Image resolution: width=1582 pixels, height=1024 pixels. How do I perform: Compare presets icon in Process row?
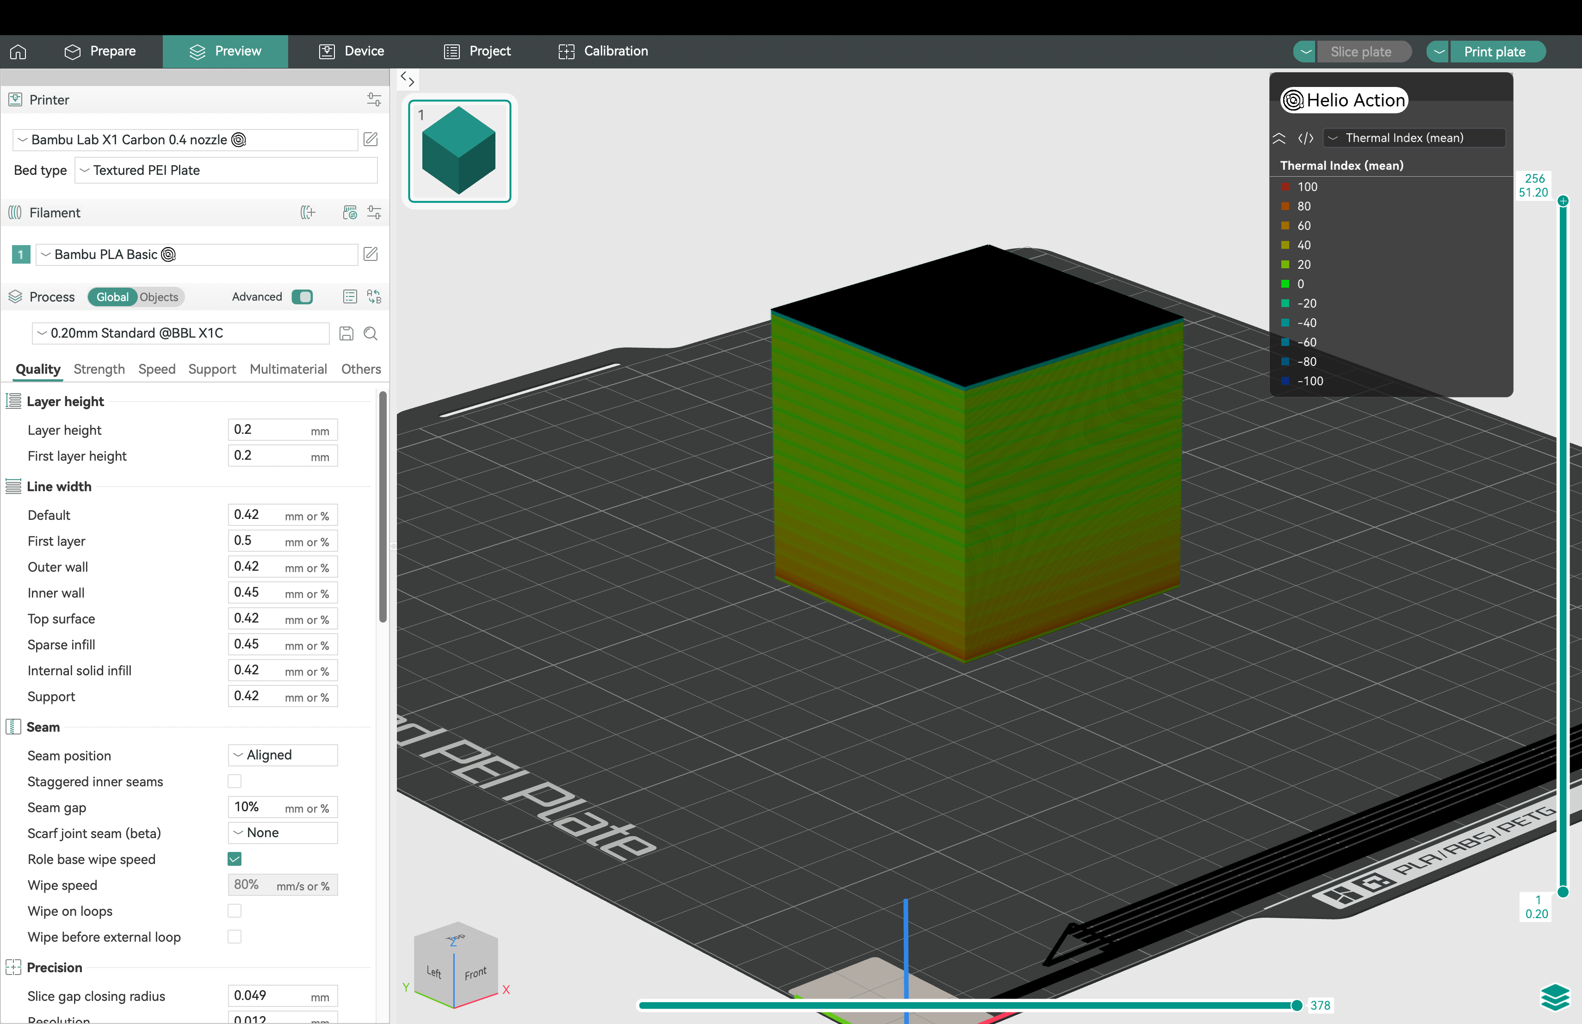(x=374, y=296)
